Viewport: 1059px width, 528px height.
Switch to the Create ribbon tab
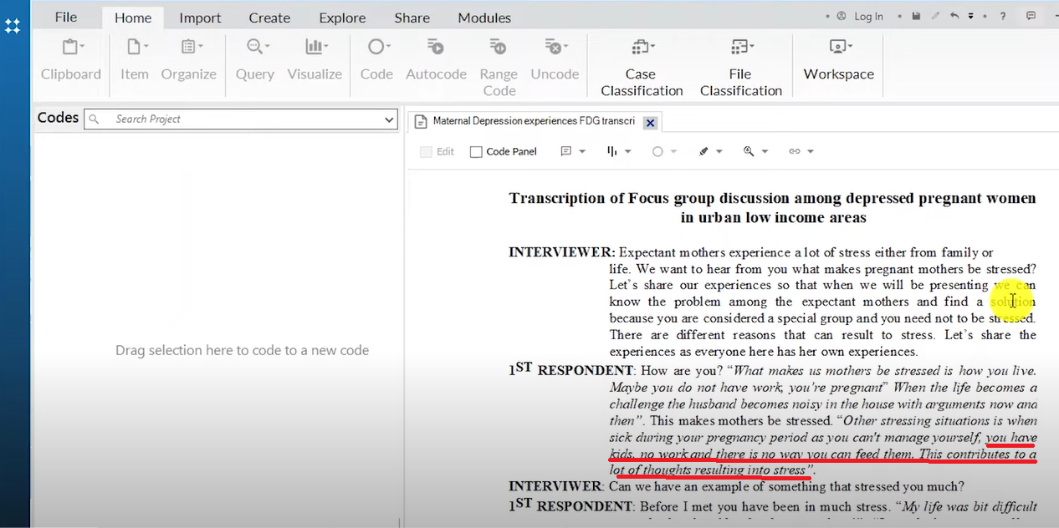point(269,17)
